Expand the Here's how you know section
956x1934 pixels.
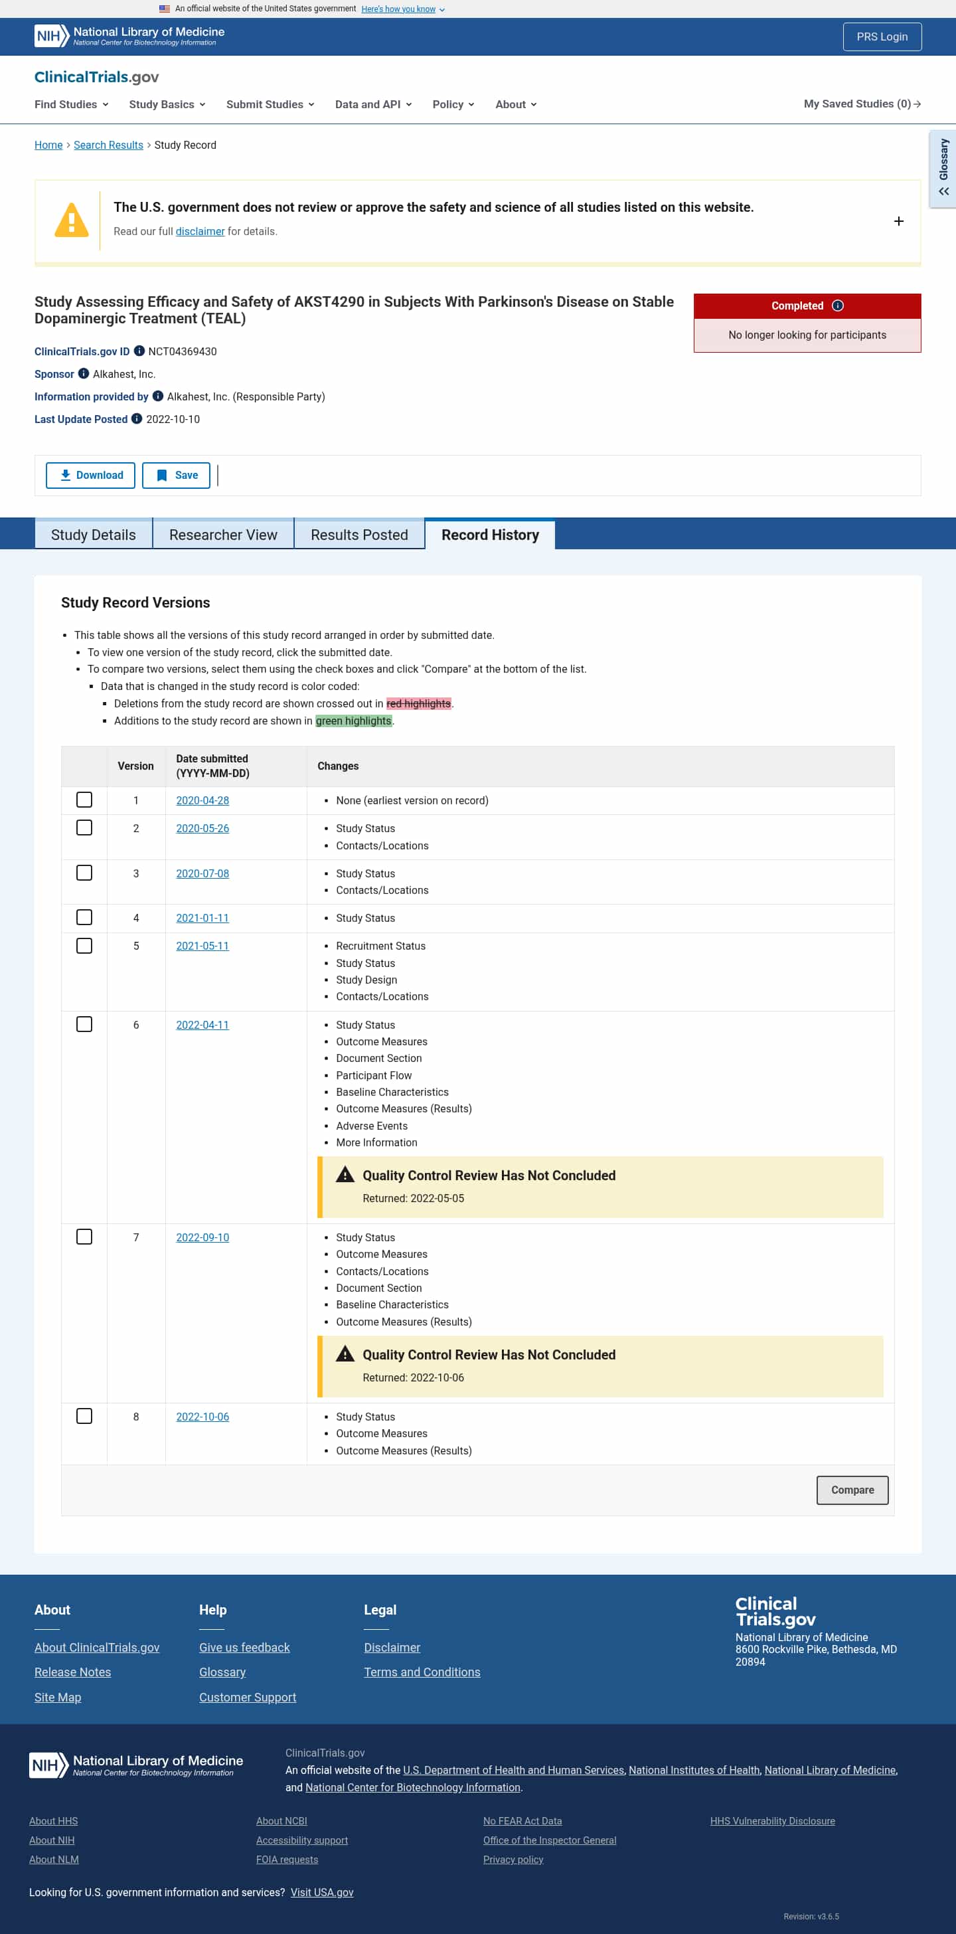403,9
